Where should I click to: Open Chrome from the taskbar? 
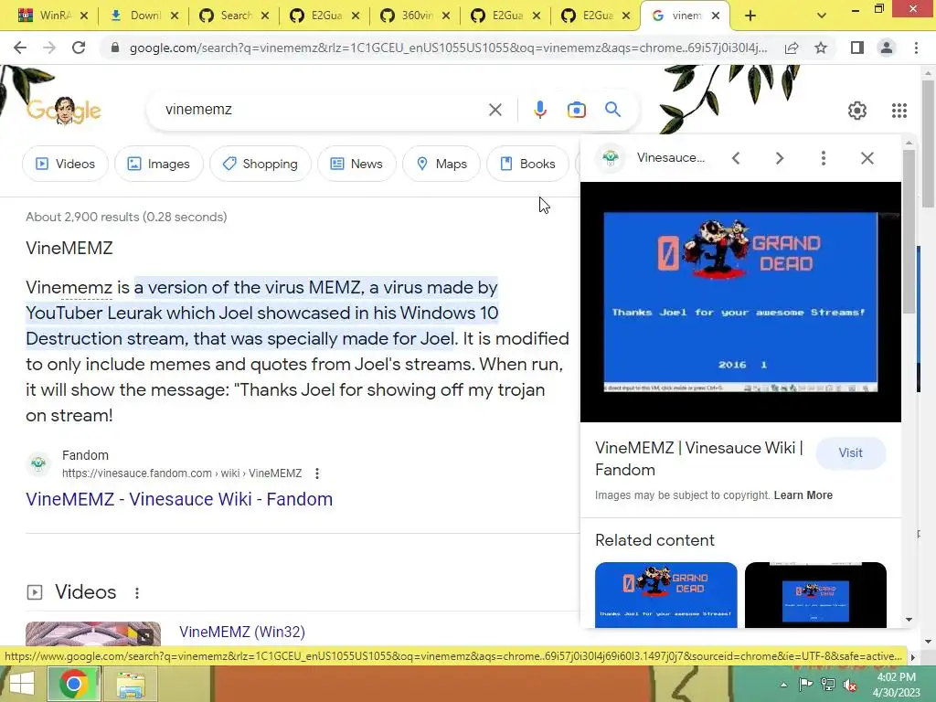73,684
